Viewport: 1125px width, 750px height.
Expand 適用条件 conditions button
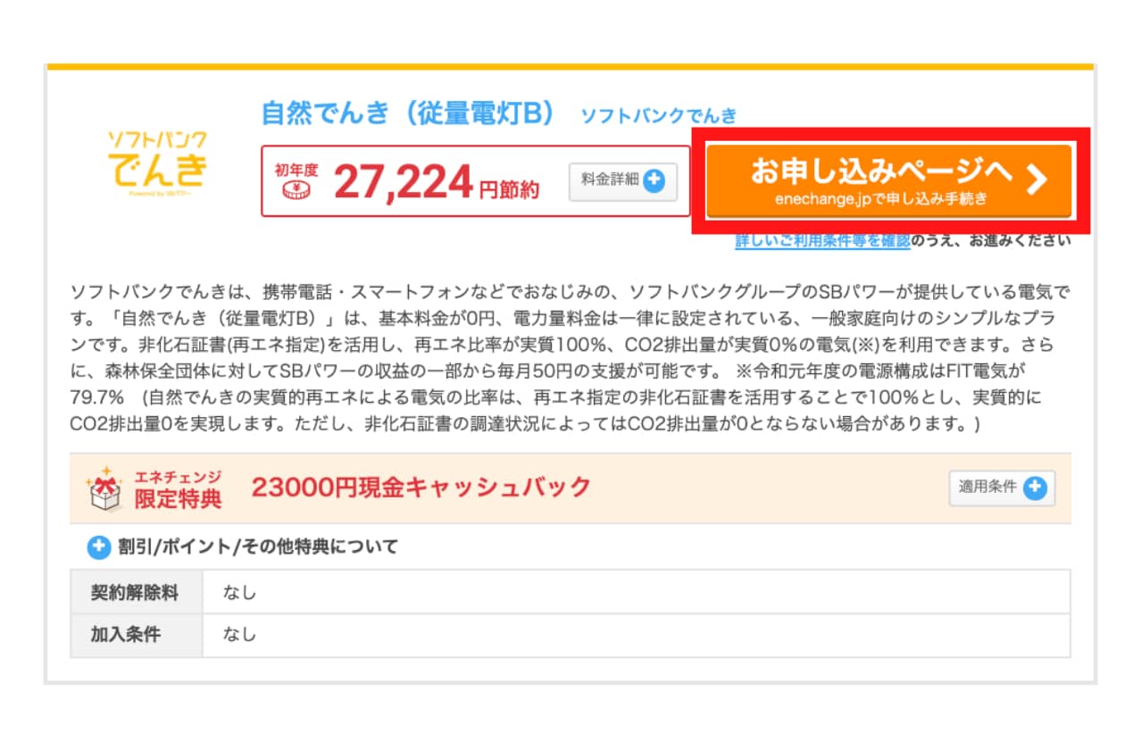1002,487
